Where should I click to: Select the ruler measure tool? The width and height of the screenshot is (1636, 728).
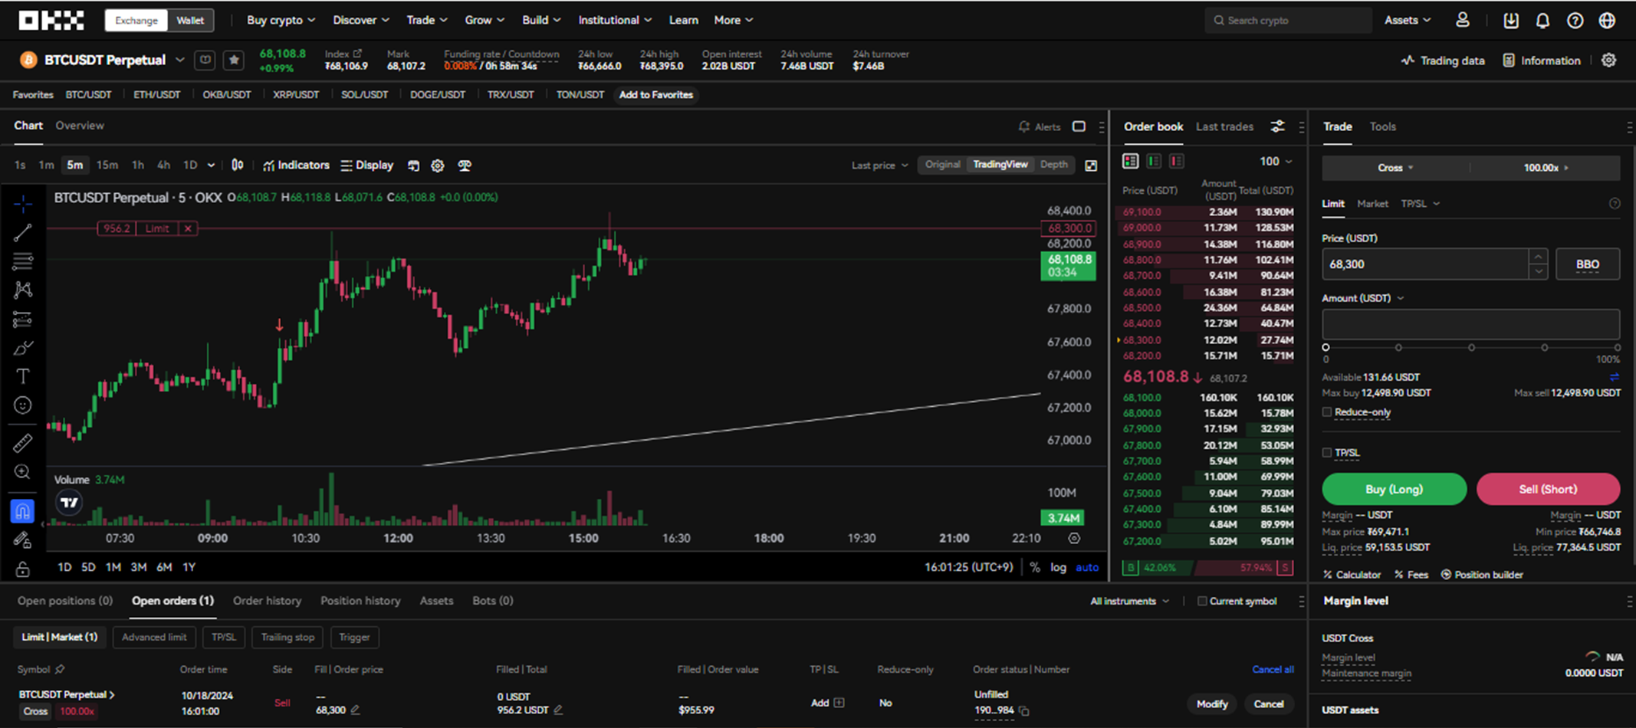[x=23, y=443]
